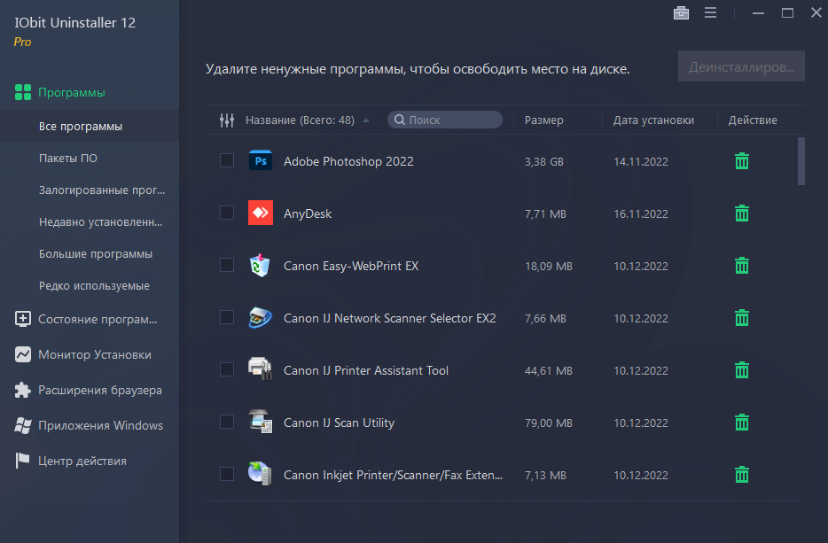Click trash icon for Canon Inkjet Printer/Scanner/Fax

742,475
